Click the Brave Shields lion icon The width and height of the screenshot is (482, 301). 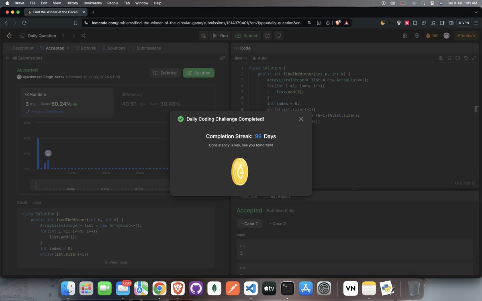[x=338, y=23]
